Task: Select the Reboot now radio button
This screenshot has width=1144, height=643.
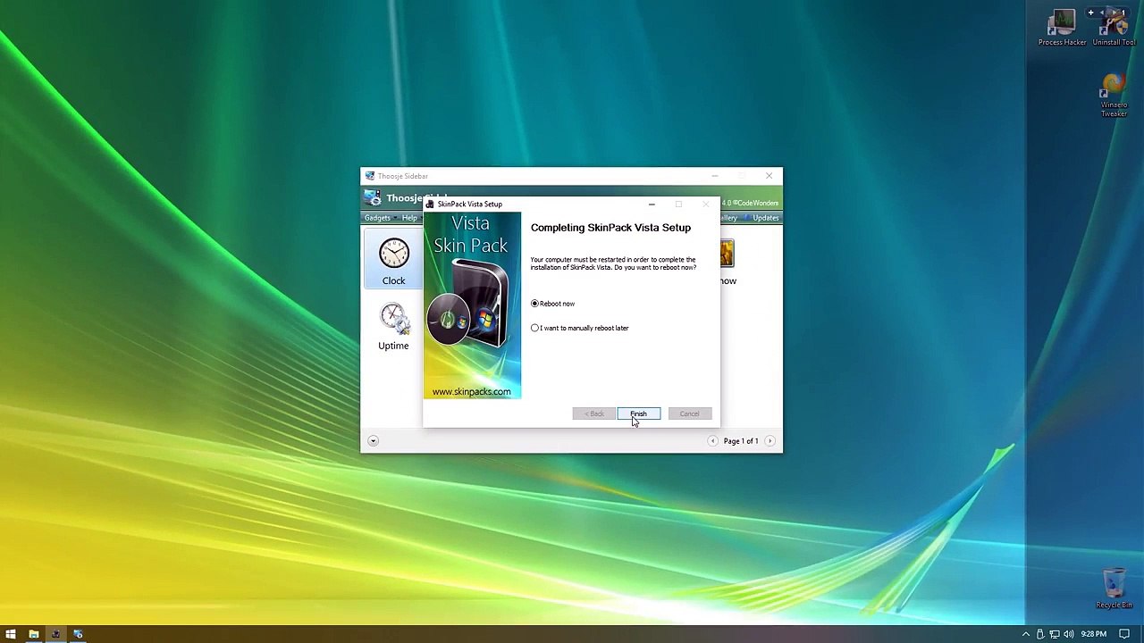Action: [x=535, y=304]
